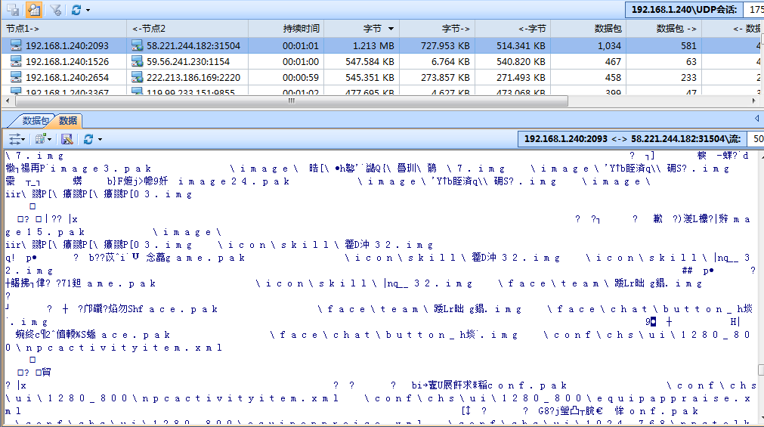The width and height of the screenshot is (764, 427).
Task: Sort by 节点1-> column header
Action: (63, 29)
